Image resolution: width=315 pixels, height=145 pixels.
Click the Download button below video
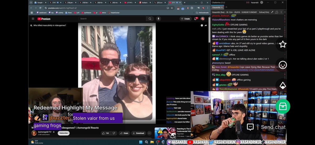tap(138, 133)
